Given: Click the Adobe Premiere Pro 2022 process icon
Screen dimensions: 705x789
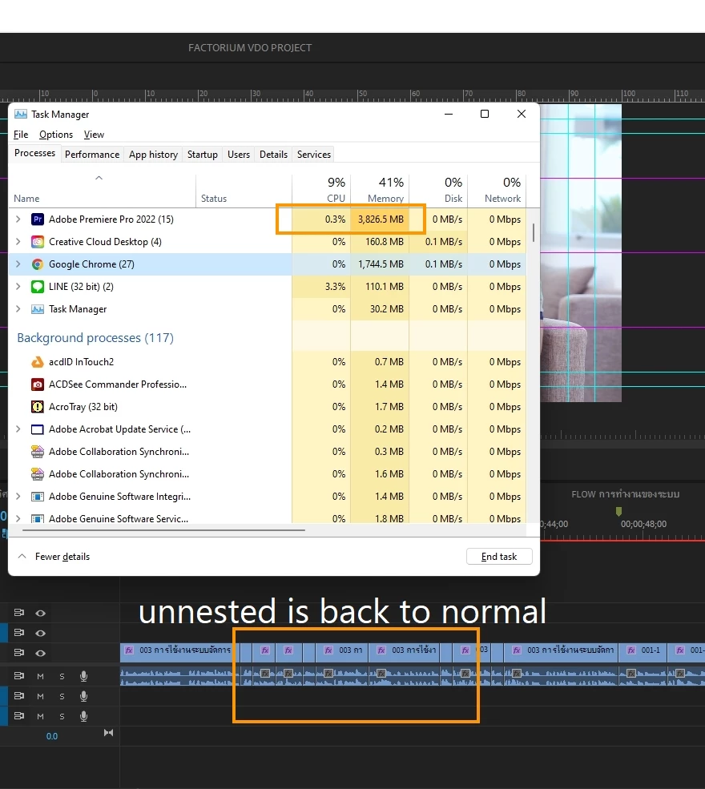Looking at the screenshot, I should (x=37, y=219).
